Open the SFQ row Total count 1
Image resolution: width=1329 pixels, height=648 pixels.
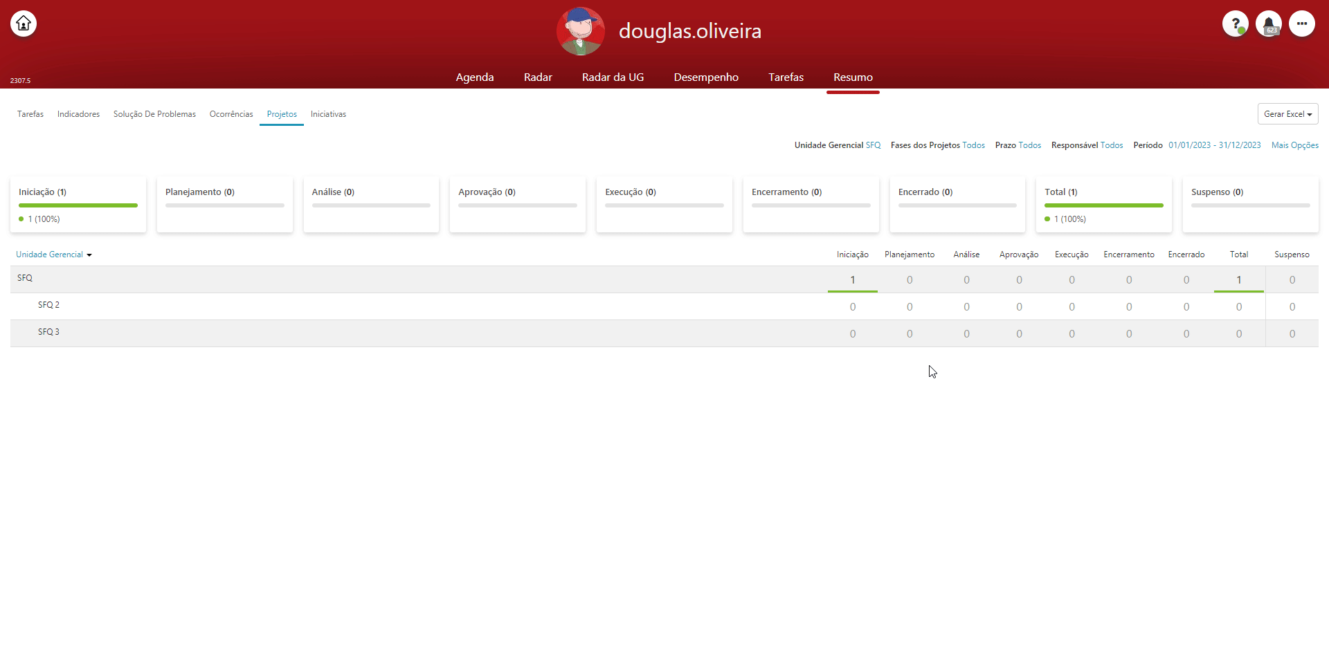pyautogui.click(x=1239, y=280)
